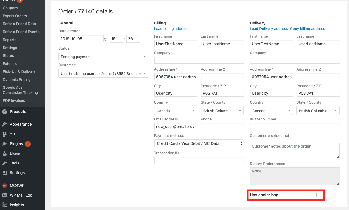This screenshot has width=349, height=210.
Task: Go to the Coupons menu item
Action: click(11, 8)
